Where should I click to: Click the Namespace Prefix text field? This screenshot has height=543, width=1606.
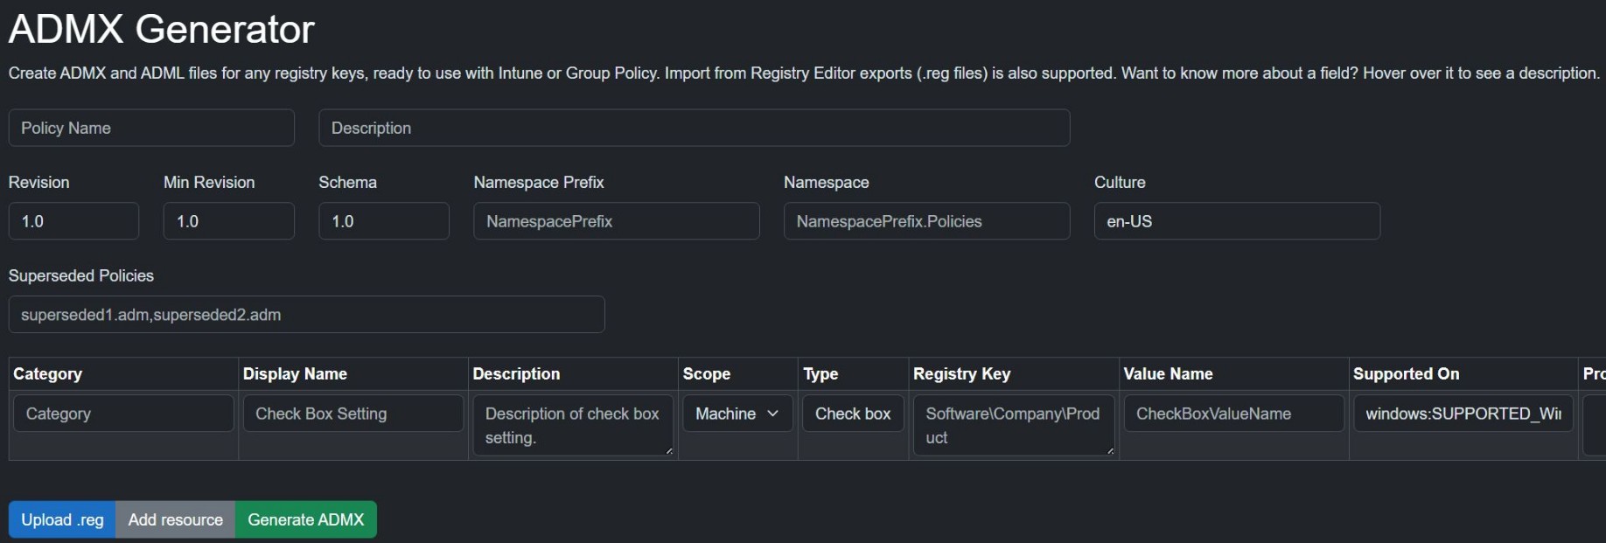click(616, 221)
